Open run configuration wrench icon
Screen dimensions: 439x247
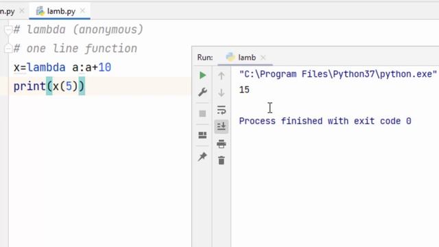coord(202,92)
